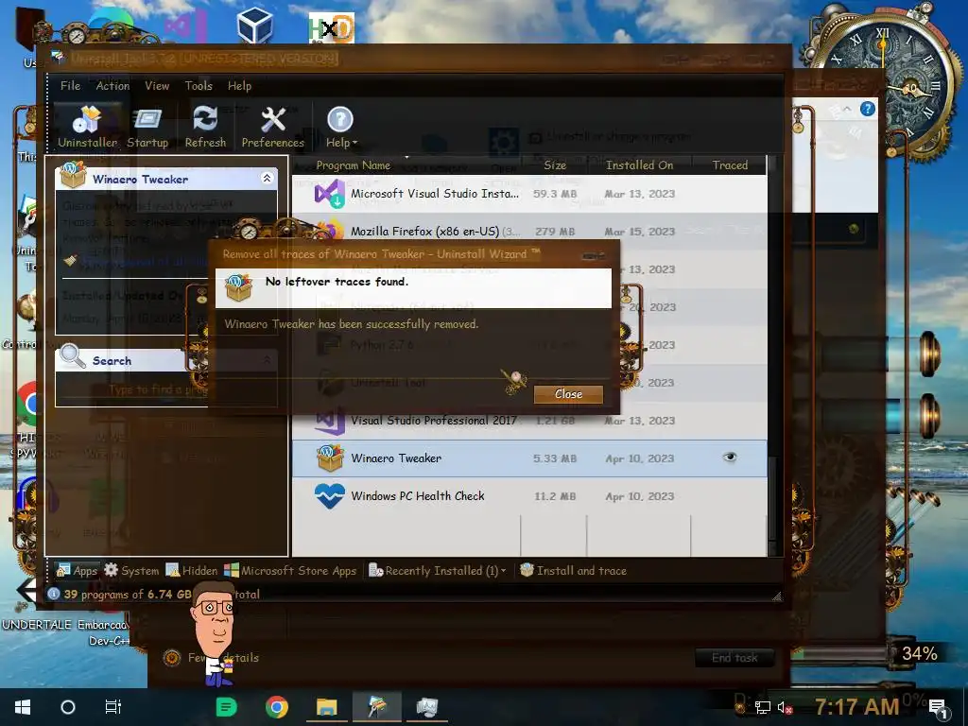Click the green notes app taskbar icon

(227, 707)
